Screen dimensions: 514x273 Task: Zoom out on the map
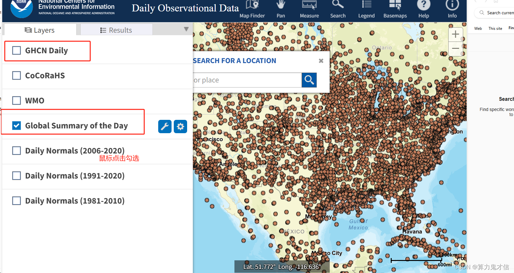456,49
